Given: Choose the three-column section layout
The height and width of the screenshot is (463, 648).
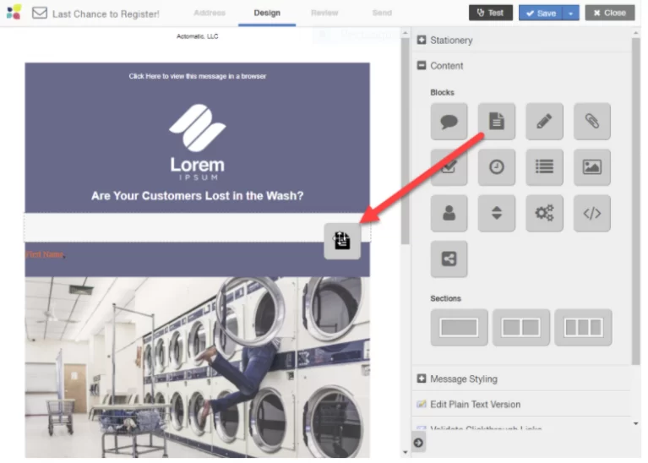Looking at the screenshot, I should (583, 328).
